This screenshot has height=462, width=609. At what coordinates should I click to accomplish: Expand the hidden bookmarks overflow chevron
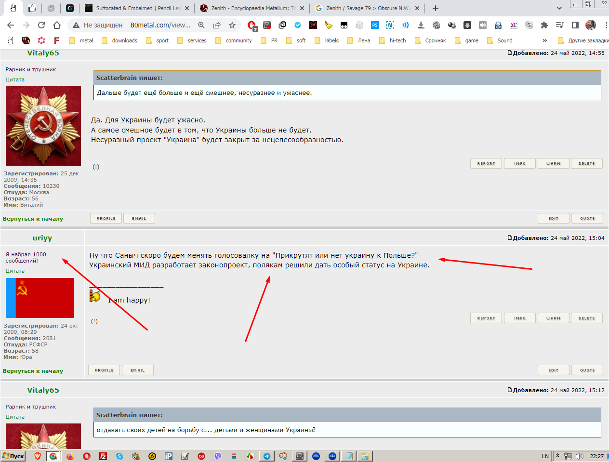click(x=545, y=40)
